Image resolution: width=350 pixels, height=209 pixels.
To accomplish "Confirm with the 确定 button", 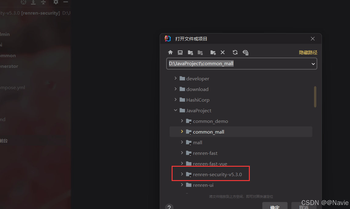I will pyautogui.click(x=275, y=206).
